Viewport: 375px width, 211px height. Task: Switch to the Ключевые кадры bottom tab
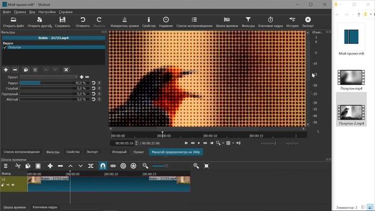(x=45, y=207)
